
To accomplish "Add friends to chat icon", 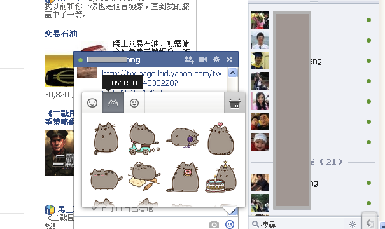I will 189,59.
